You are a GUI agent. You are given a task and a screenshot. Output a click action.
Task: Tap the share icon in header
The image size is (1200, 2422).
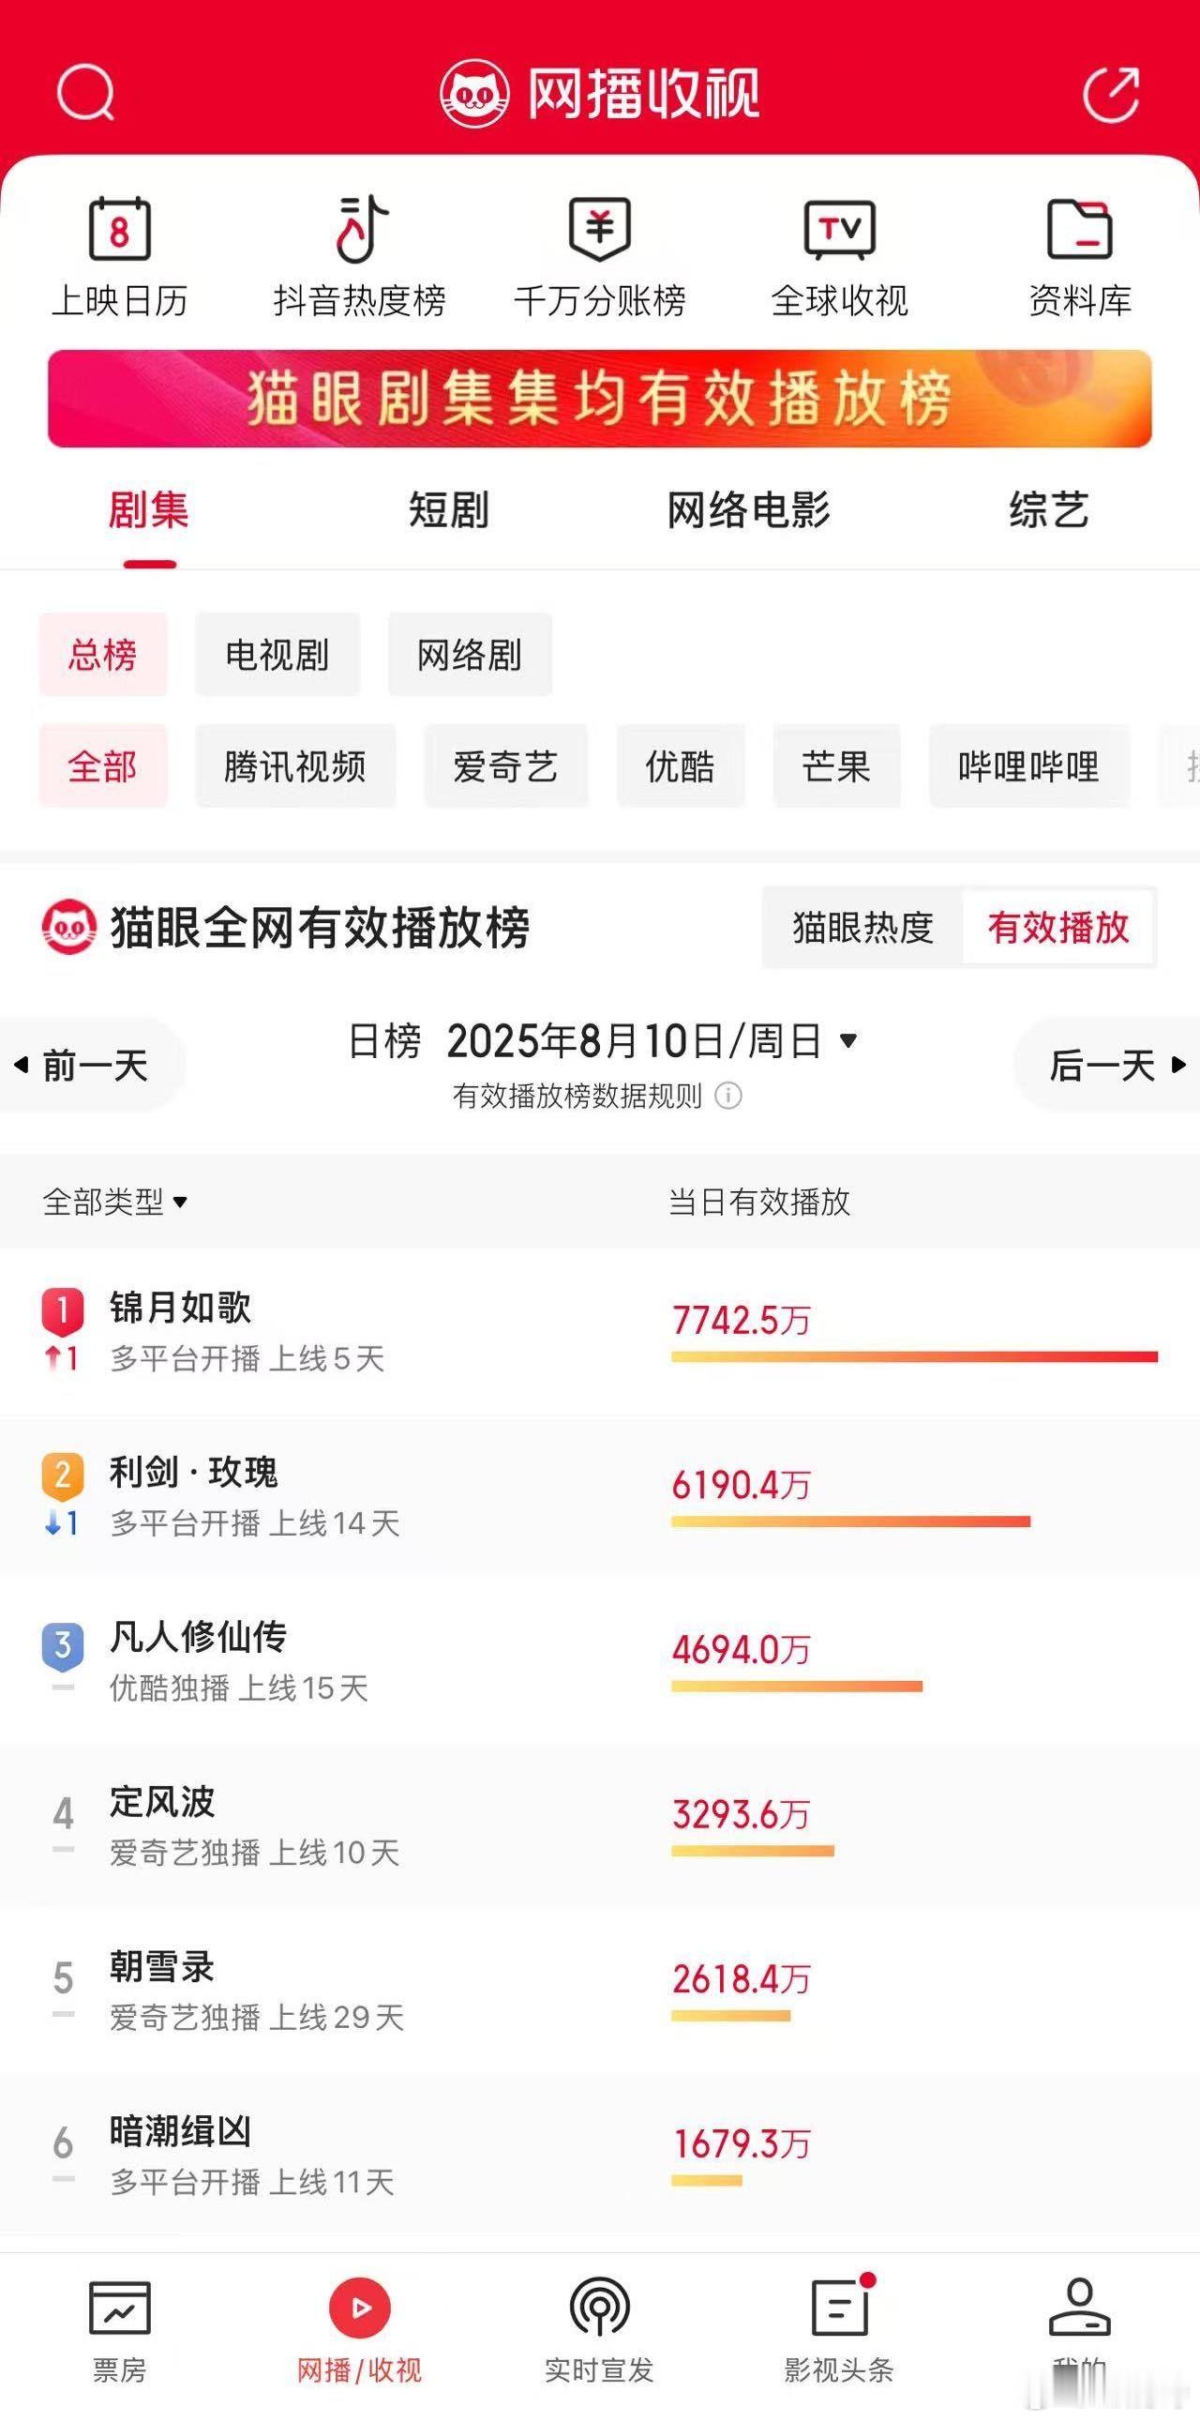click(1112, 92)
